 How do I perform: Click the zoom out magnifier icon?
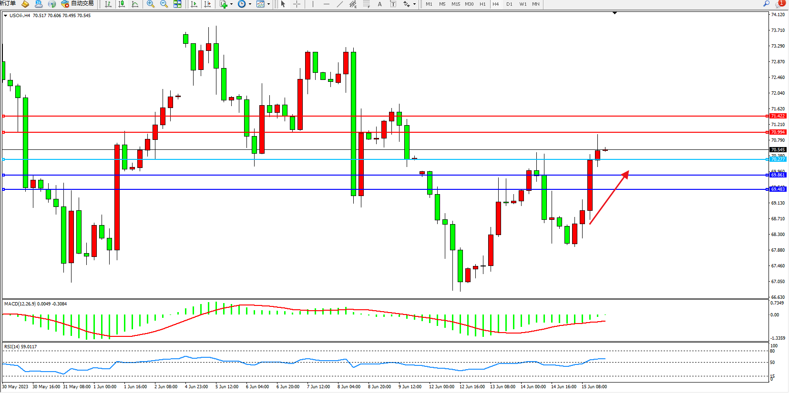pyautogui.click(x=164, y=4)
